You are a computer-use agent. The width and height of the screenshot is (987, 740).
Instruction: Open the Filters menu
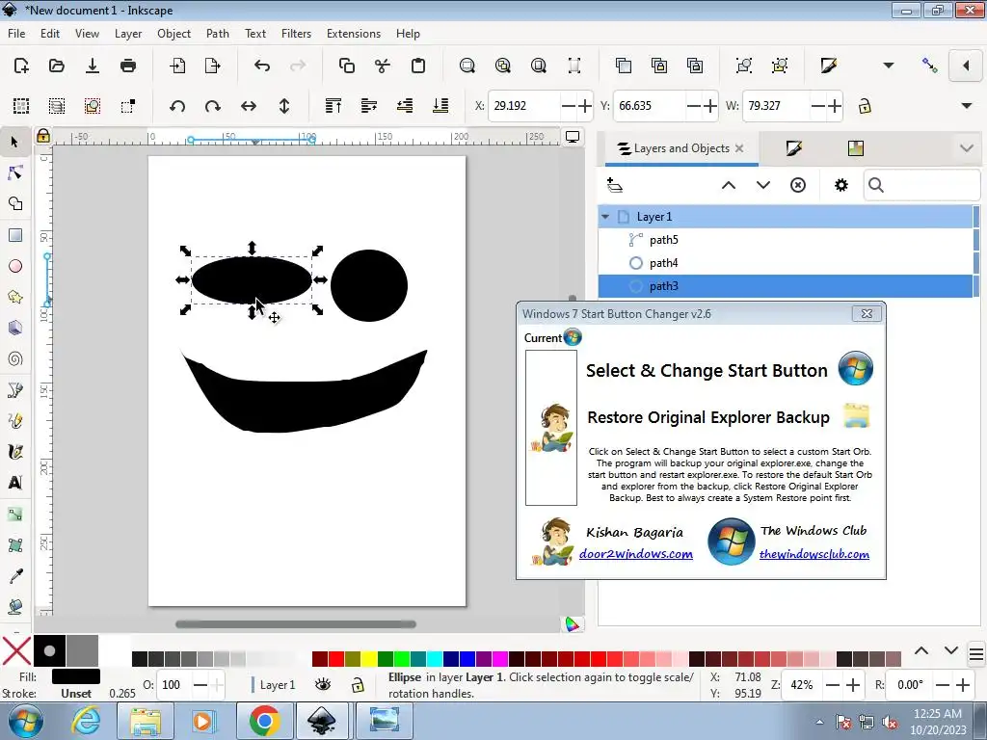[296, 33]
